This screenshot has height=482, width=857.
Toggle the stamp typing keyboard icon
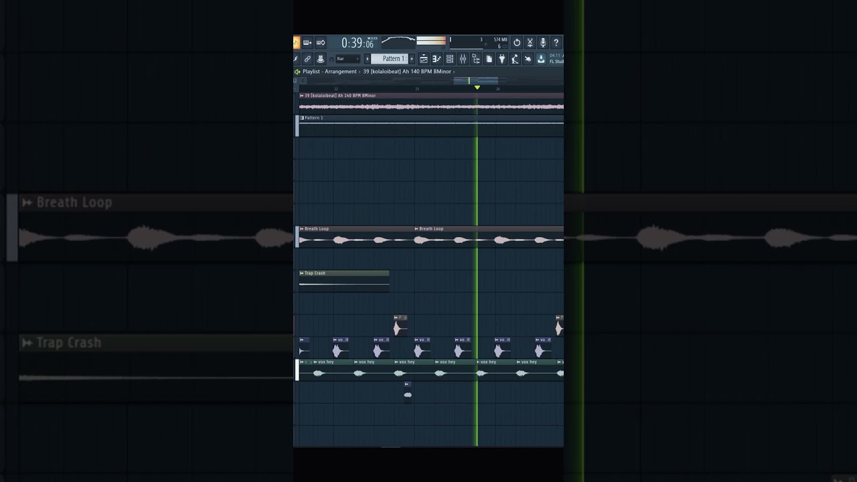pos(321,59)
